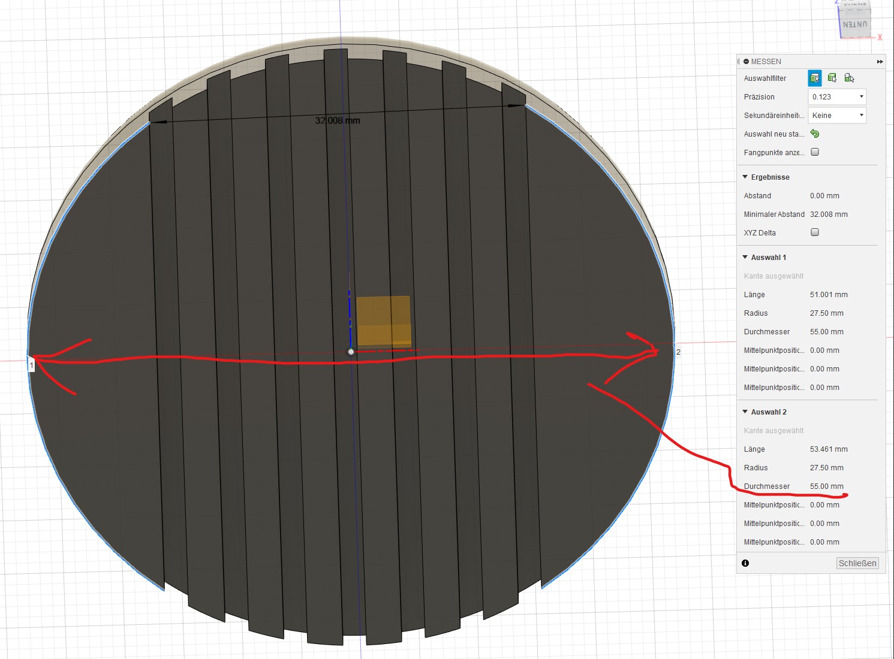Click the UNTEN face of the view cube
Screen dimensions: 894x659
(854, 25)
